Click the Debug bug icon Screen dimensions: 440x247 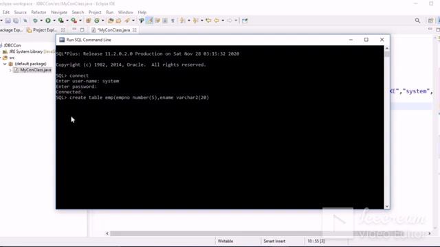(x=35, y=21)
